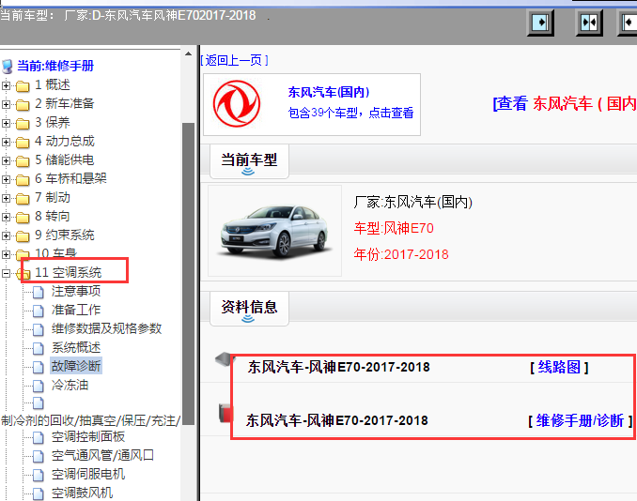Click folder icon of 5 储能供电
Screen dimensions: 637x501
pyautogui.click(x=23, y=160)
